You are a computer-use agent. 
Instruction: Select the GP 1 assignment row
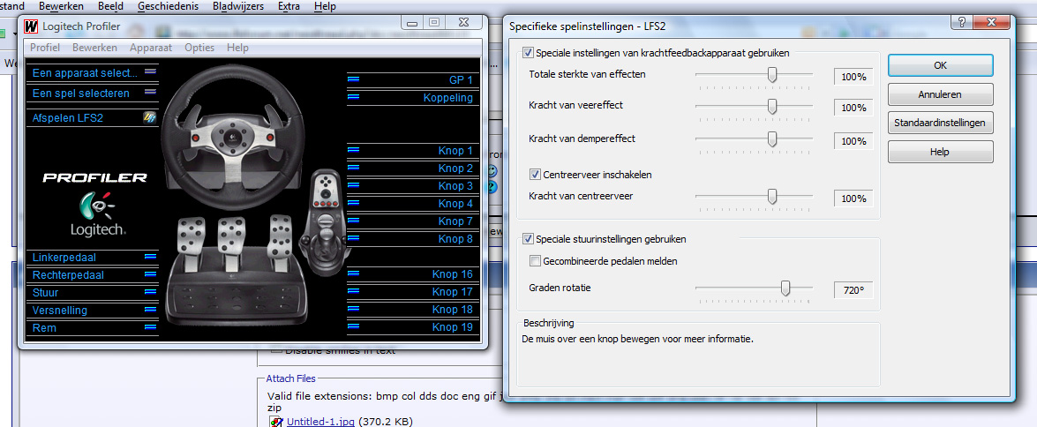click(413, 80)
